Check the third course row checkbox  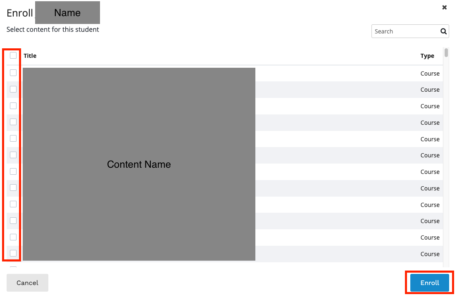pos(13,106)
